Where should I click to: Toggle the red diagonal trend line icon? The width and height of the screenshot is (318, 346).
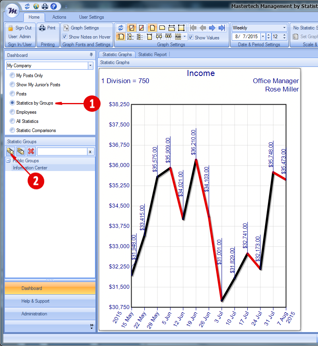click(x=142, y=28)
